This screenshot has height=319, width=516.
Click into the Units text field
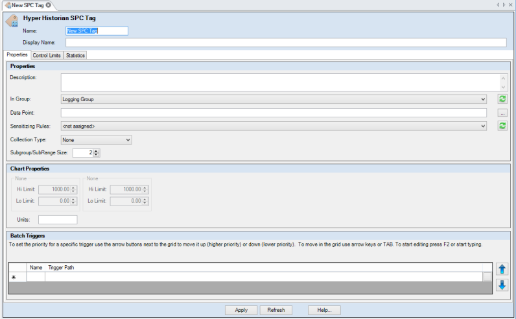pyautogui.click(x=58, y=220)
